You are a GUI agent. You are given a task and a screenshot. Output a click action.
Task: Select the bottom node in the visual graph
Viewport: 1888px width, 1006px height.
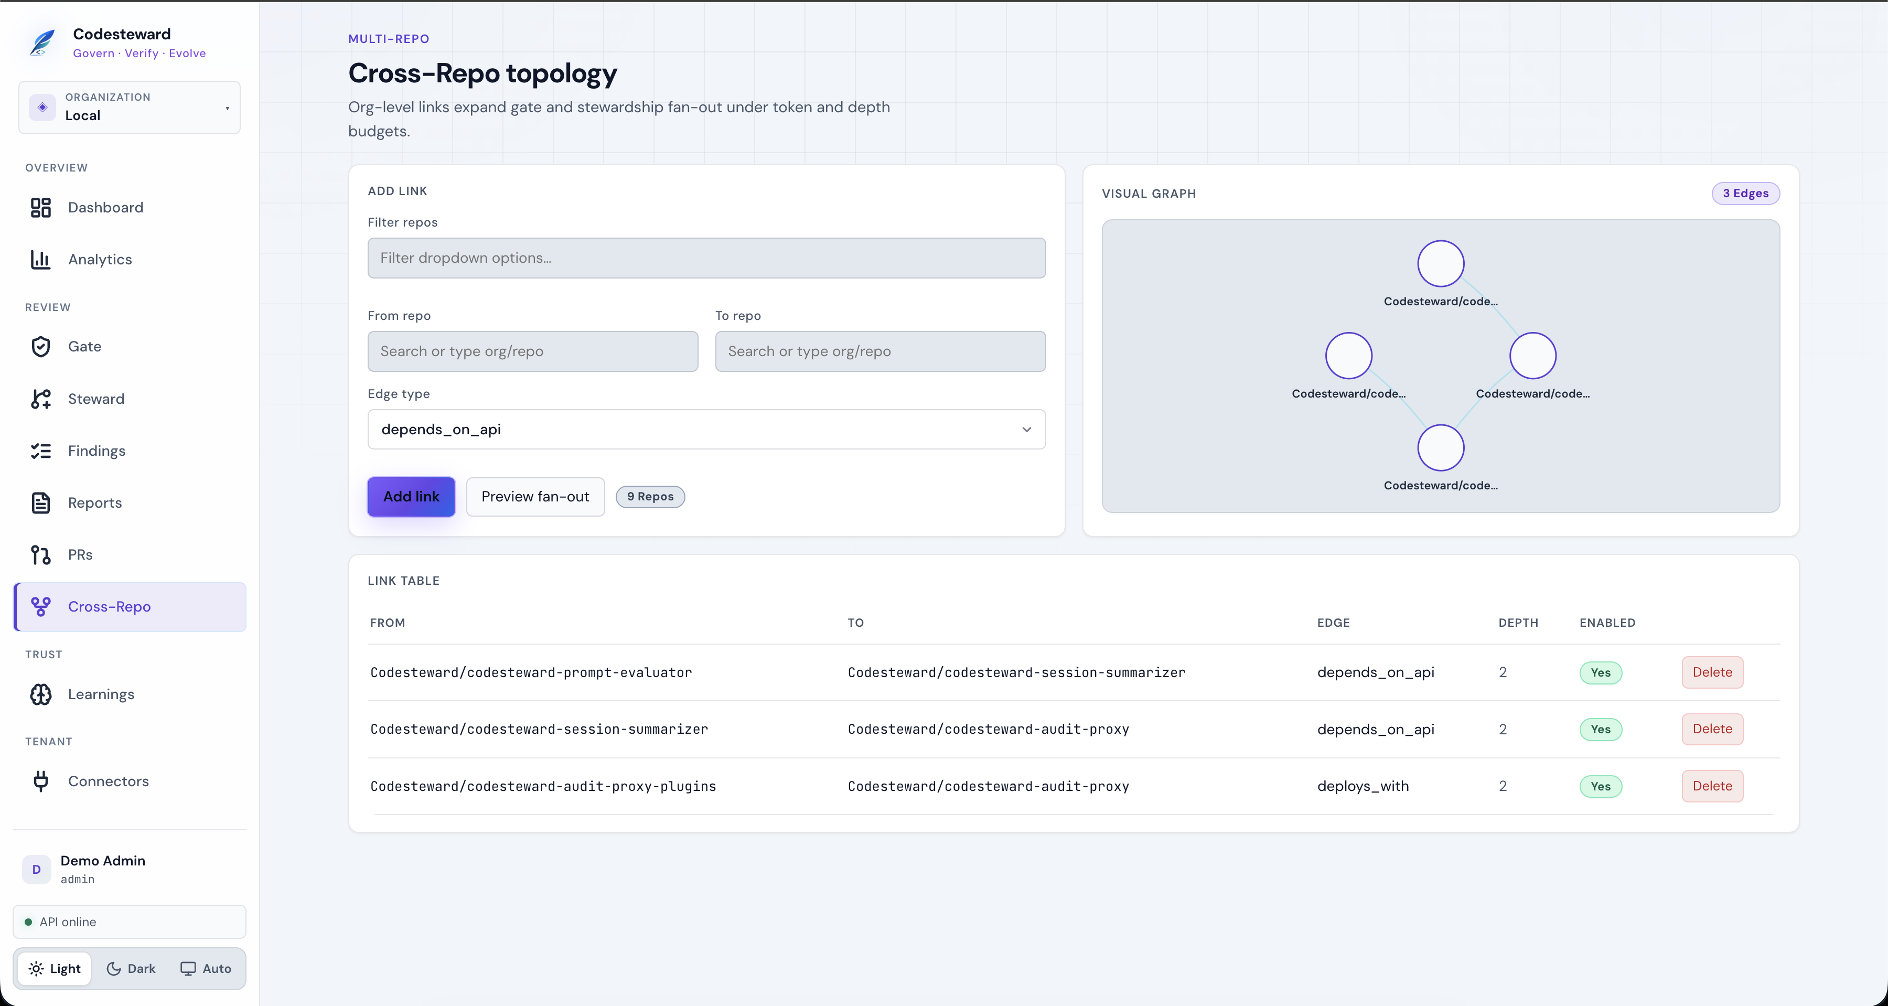coord(1440,447)
